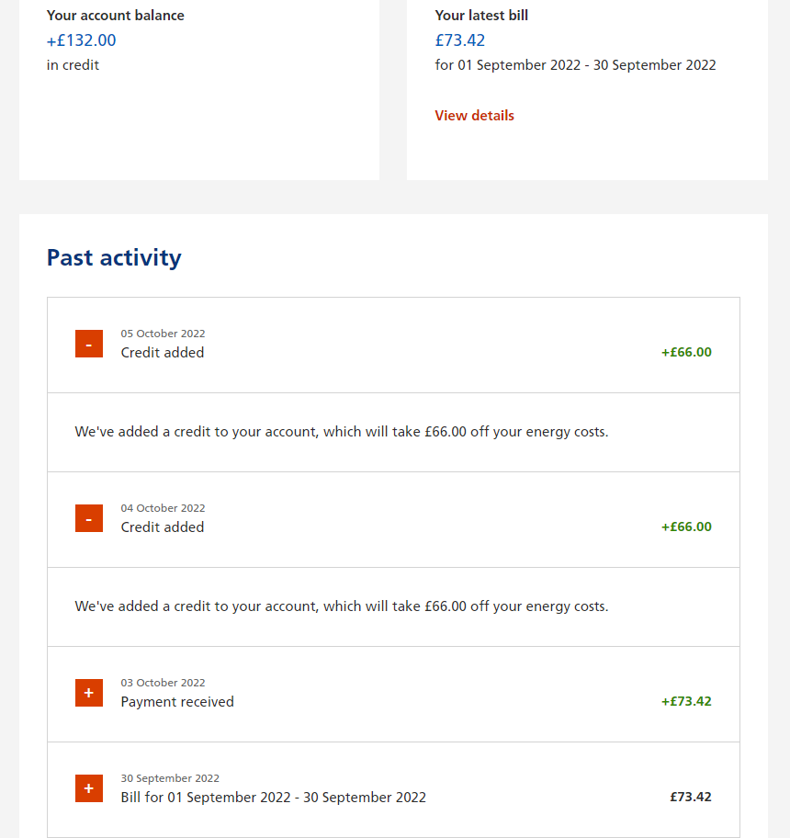Click the first credit description text under 05 October
Viewport: 790px width, 838px height.
(x=342, y=432)
